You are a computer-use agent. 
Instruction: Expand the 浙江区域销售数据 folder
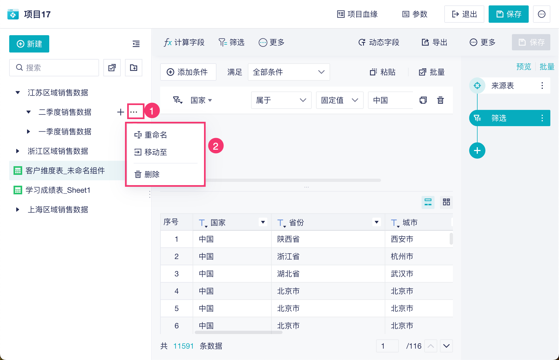(x=18, y=151)
